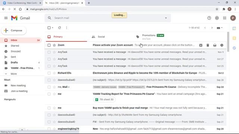Star the Richard Ells email
The width and height of the screenshot is (239, 134).
tap(54, 73)
